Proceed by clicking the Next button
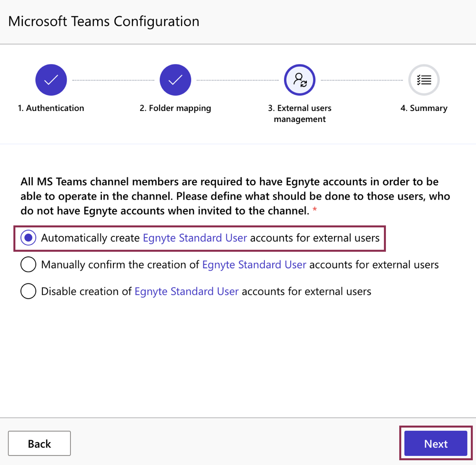Screen dimensions: 476x465 click(x=435, y=444)
